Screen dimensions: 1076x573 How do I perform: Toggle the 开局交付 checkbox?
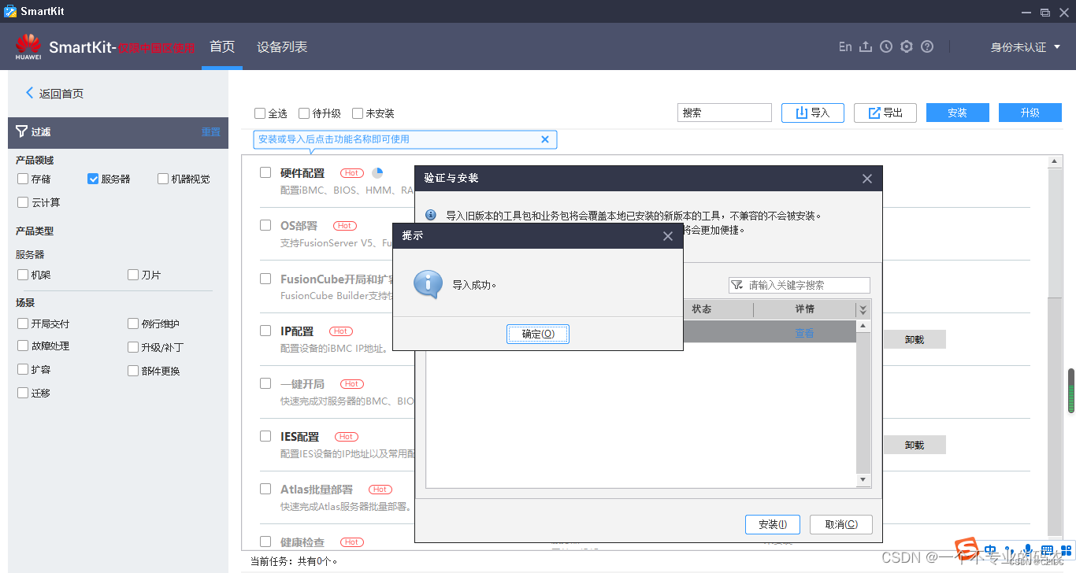pos(23,323)
